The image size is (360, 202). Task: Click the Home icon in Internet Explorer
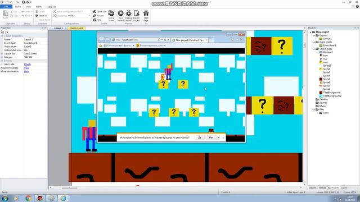click(232, 40)
